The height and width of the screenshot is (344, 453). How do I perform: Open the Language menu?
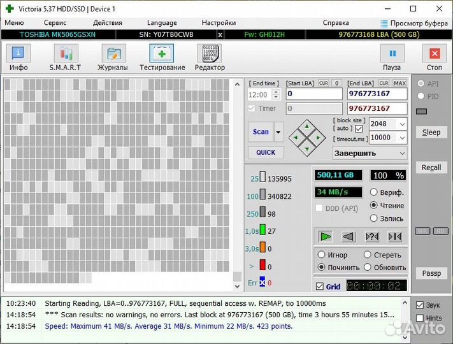(x=162, y=22)
